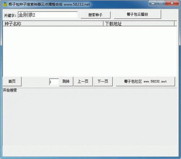Sort by 种子名称 column header

pyautogui.click(x=53, y=23)
